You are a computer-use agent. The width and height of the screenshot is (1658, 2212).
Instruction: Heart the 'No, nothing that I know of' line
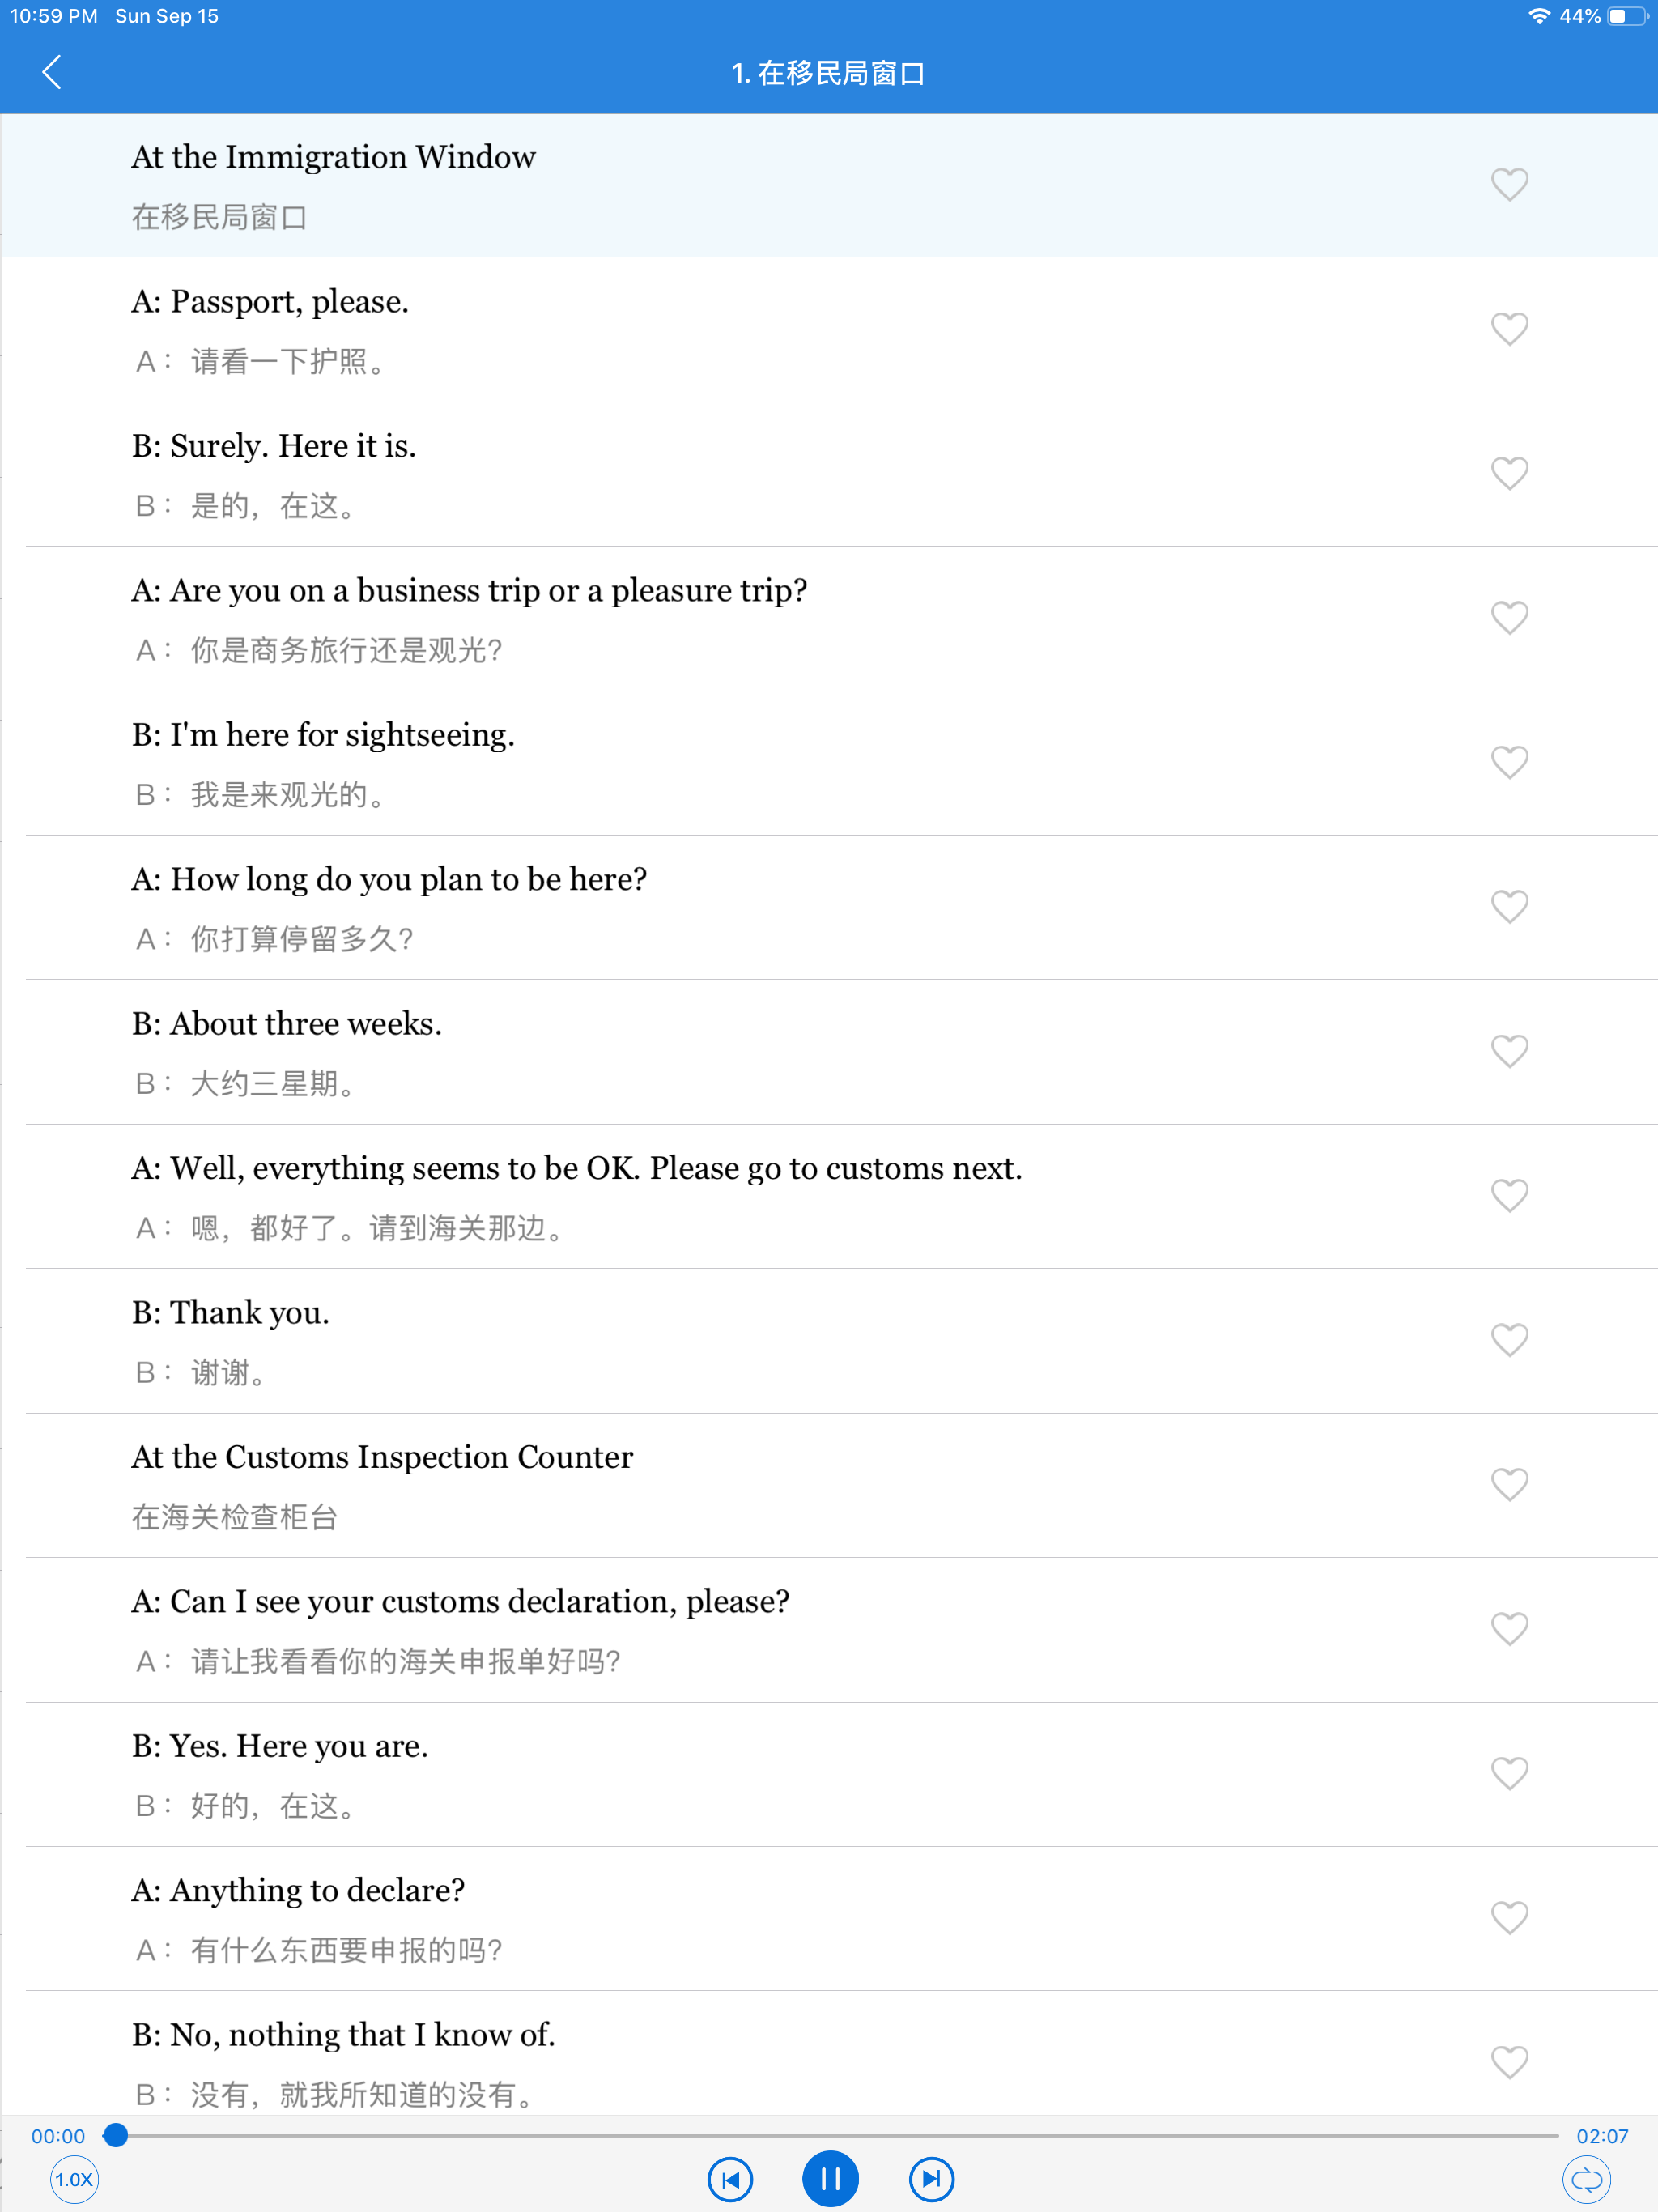pos(1508,2062)
